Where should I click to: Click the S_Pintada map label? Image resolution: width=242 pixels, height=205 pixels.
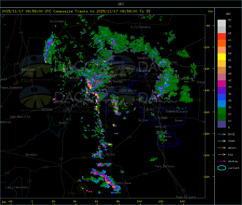tap(72, 78)
